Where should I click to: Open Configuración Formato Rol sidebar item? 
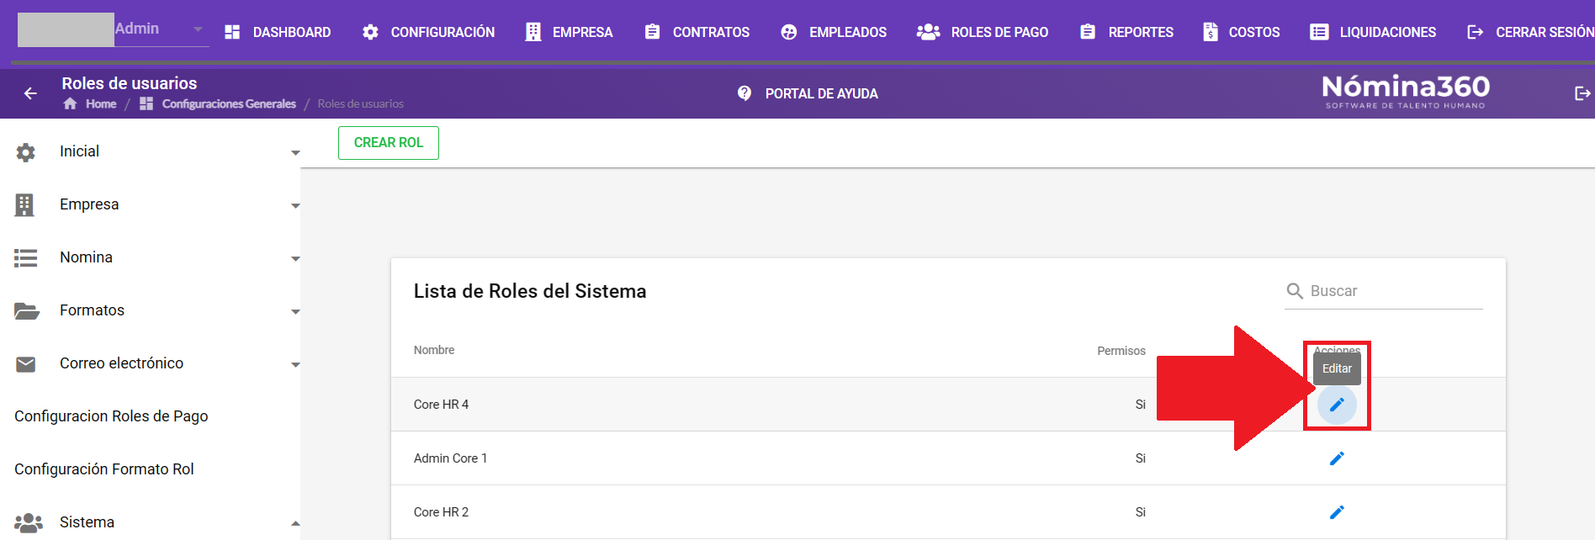click(x=104, y=469)
